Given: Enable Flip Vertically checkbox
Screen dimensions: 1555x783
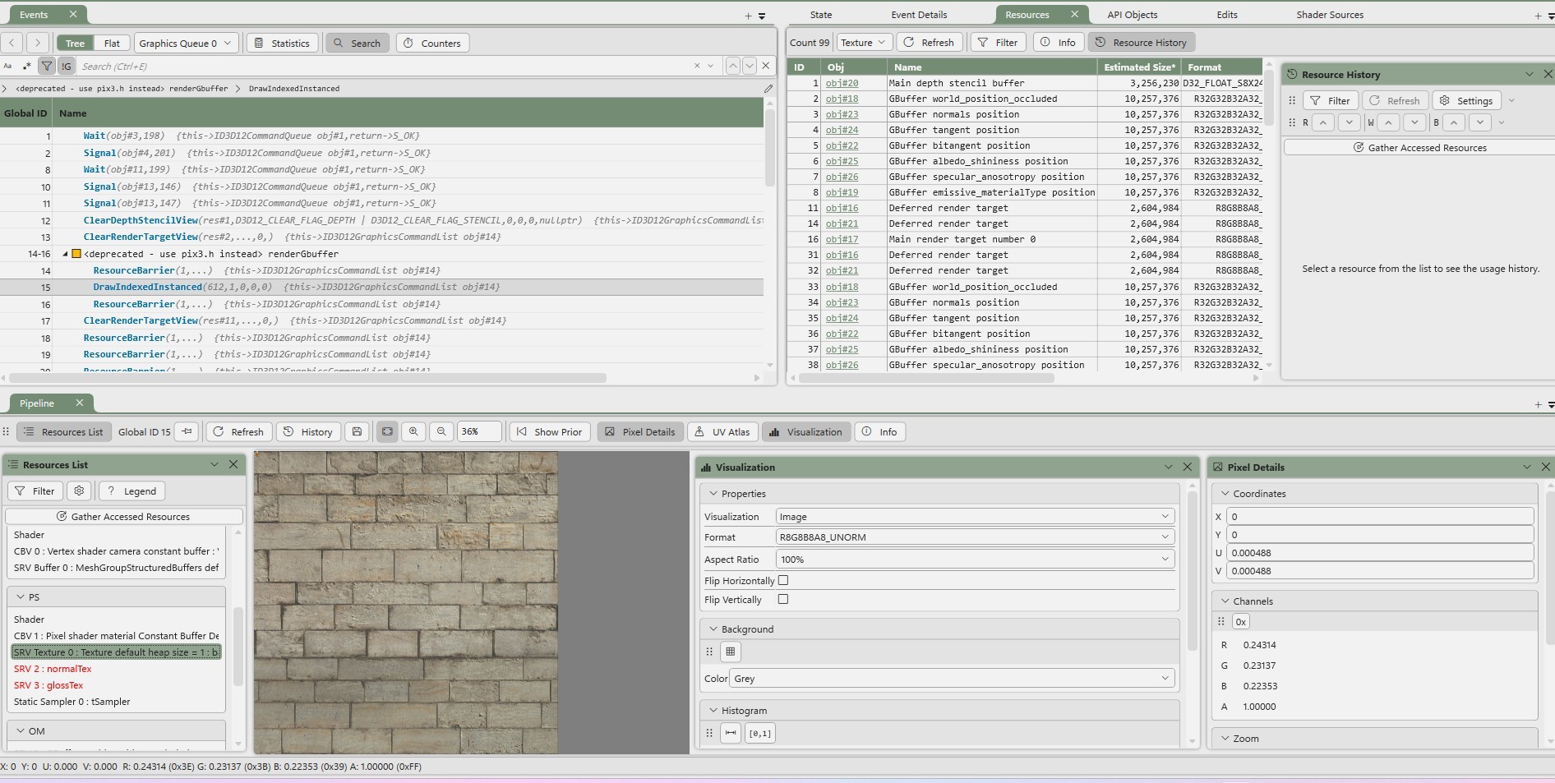Looking at the screenshot, I should pos(783,599).
